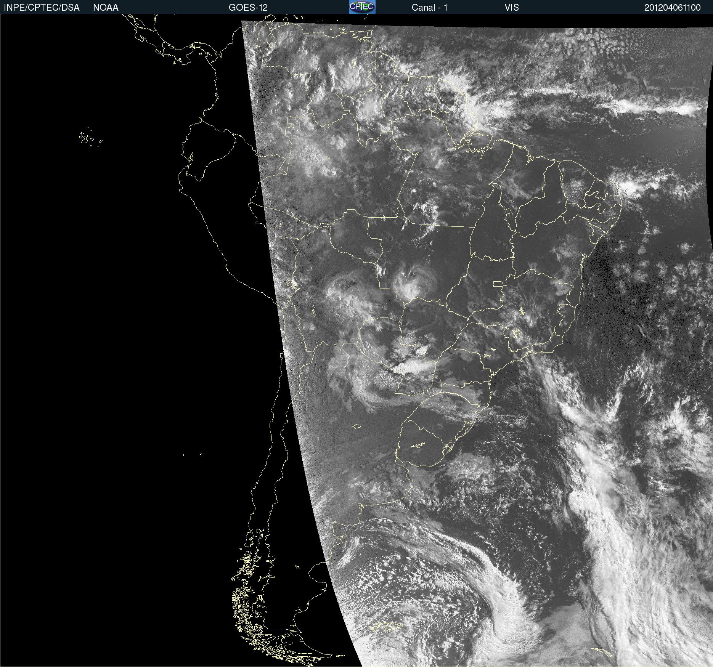This screenshot has width=713, height=667.
Task: Select the VIS channel label
Action: pos(512,8)
